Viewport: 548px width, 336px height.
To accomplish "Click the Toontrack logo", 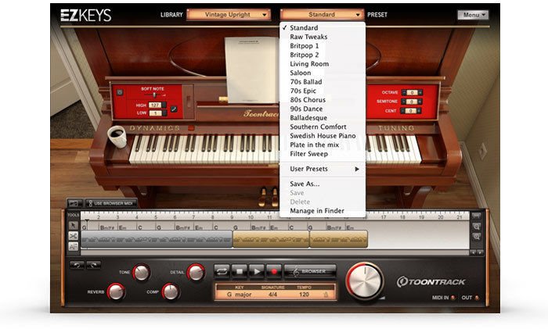I will pos(431,281).
